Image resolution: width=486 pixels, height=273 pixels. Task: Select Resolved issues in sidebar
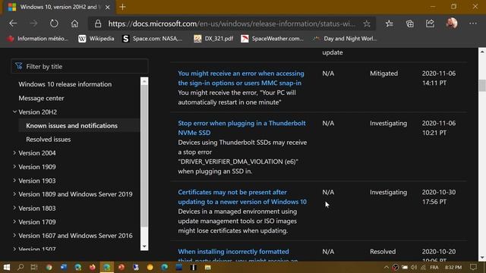49,140
